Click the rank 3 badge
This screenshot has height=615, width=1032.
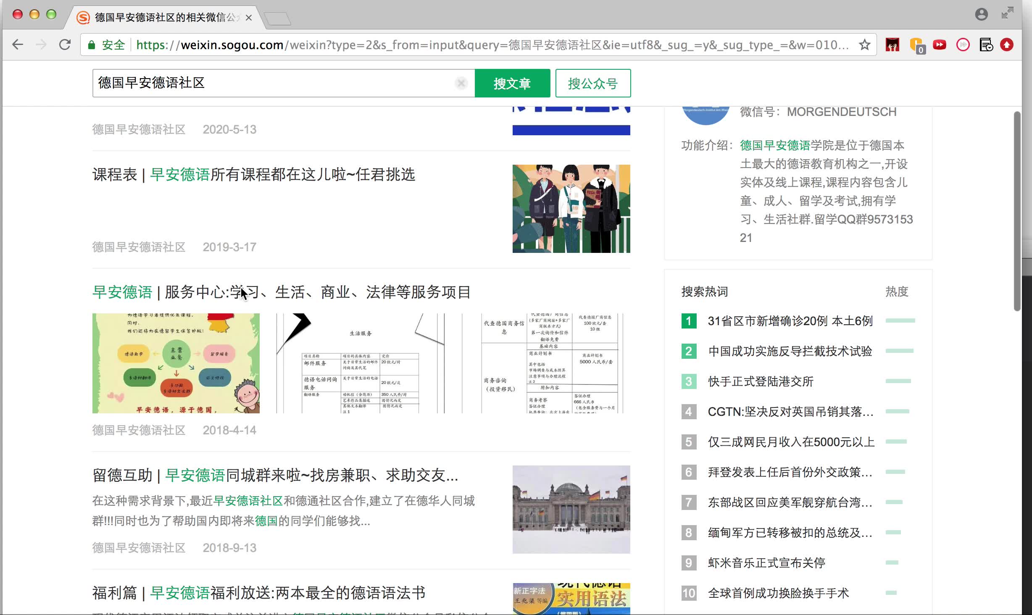(689, 381)
